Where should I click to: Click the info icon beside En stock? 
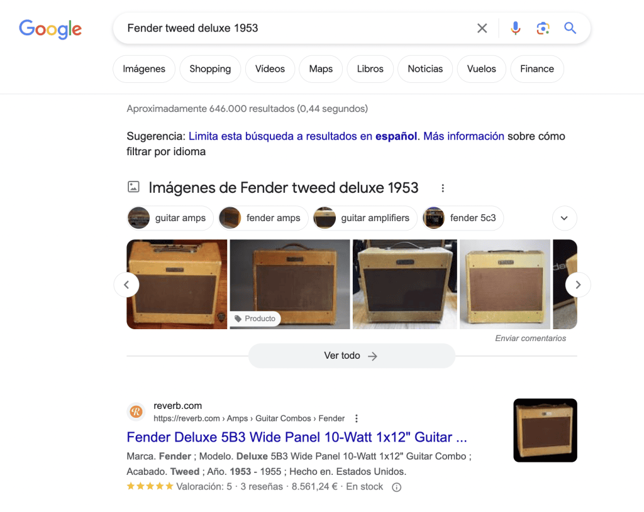(x=396, y=487)
